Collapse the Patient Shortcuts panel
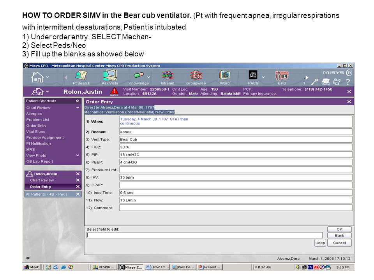Image resolution: width=374 pixels, height=280 pixels. pos(77,101)
